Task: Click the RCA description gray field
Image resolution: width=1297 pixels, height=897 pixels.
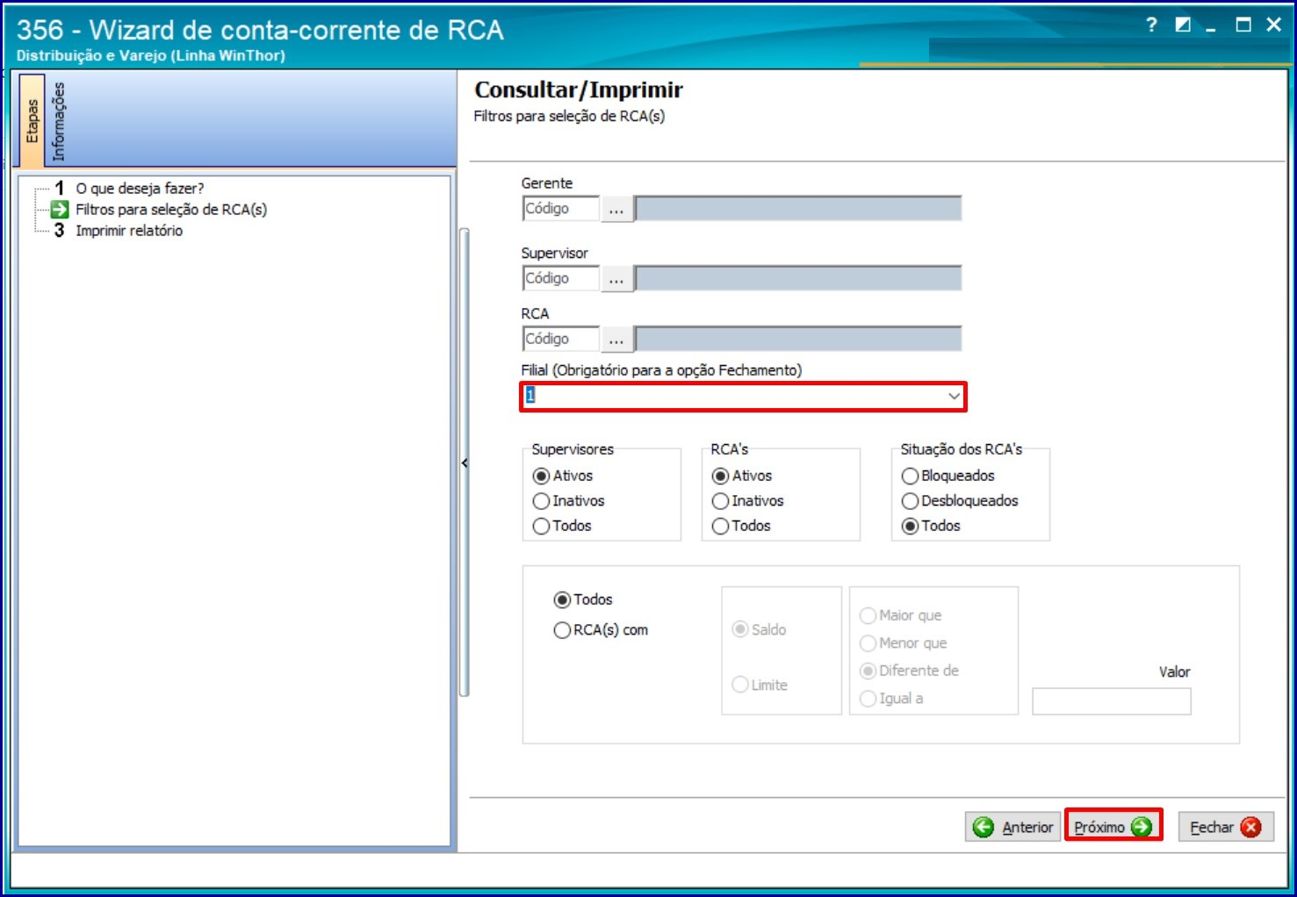Action: [798, 339]
